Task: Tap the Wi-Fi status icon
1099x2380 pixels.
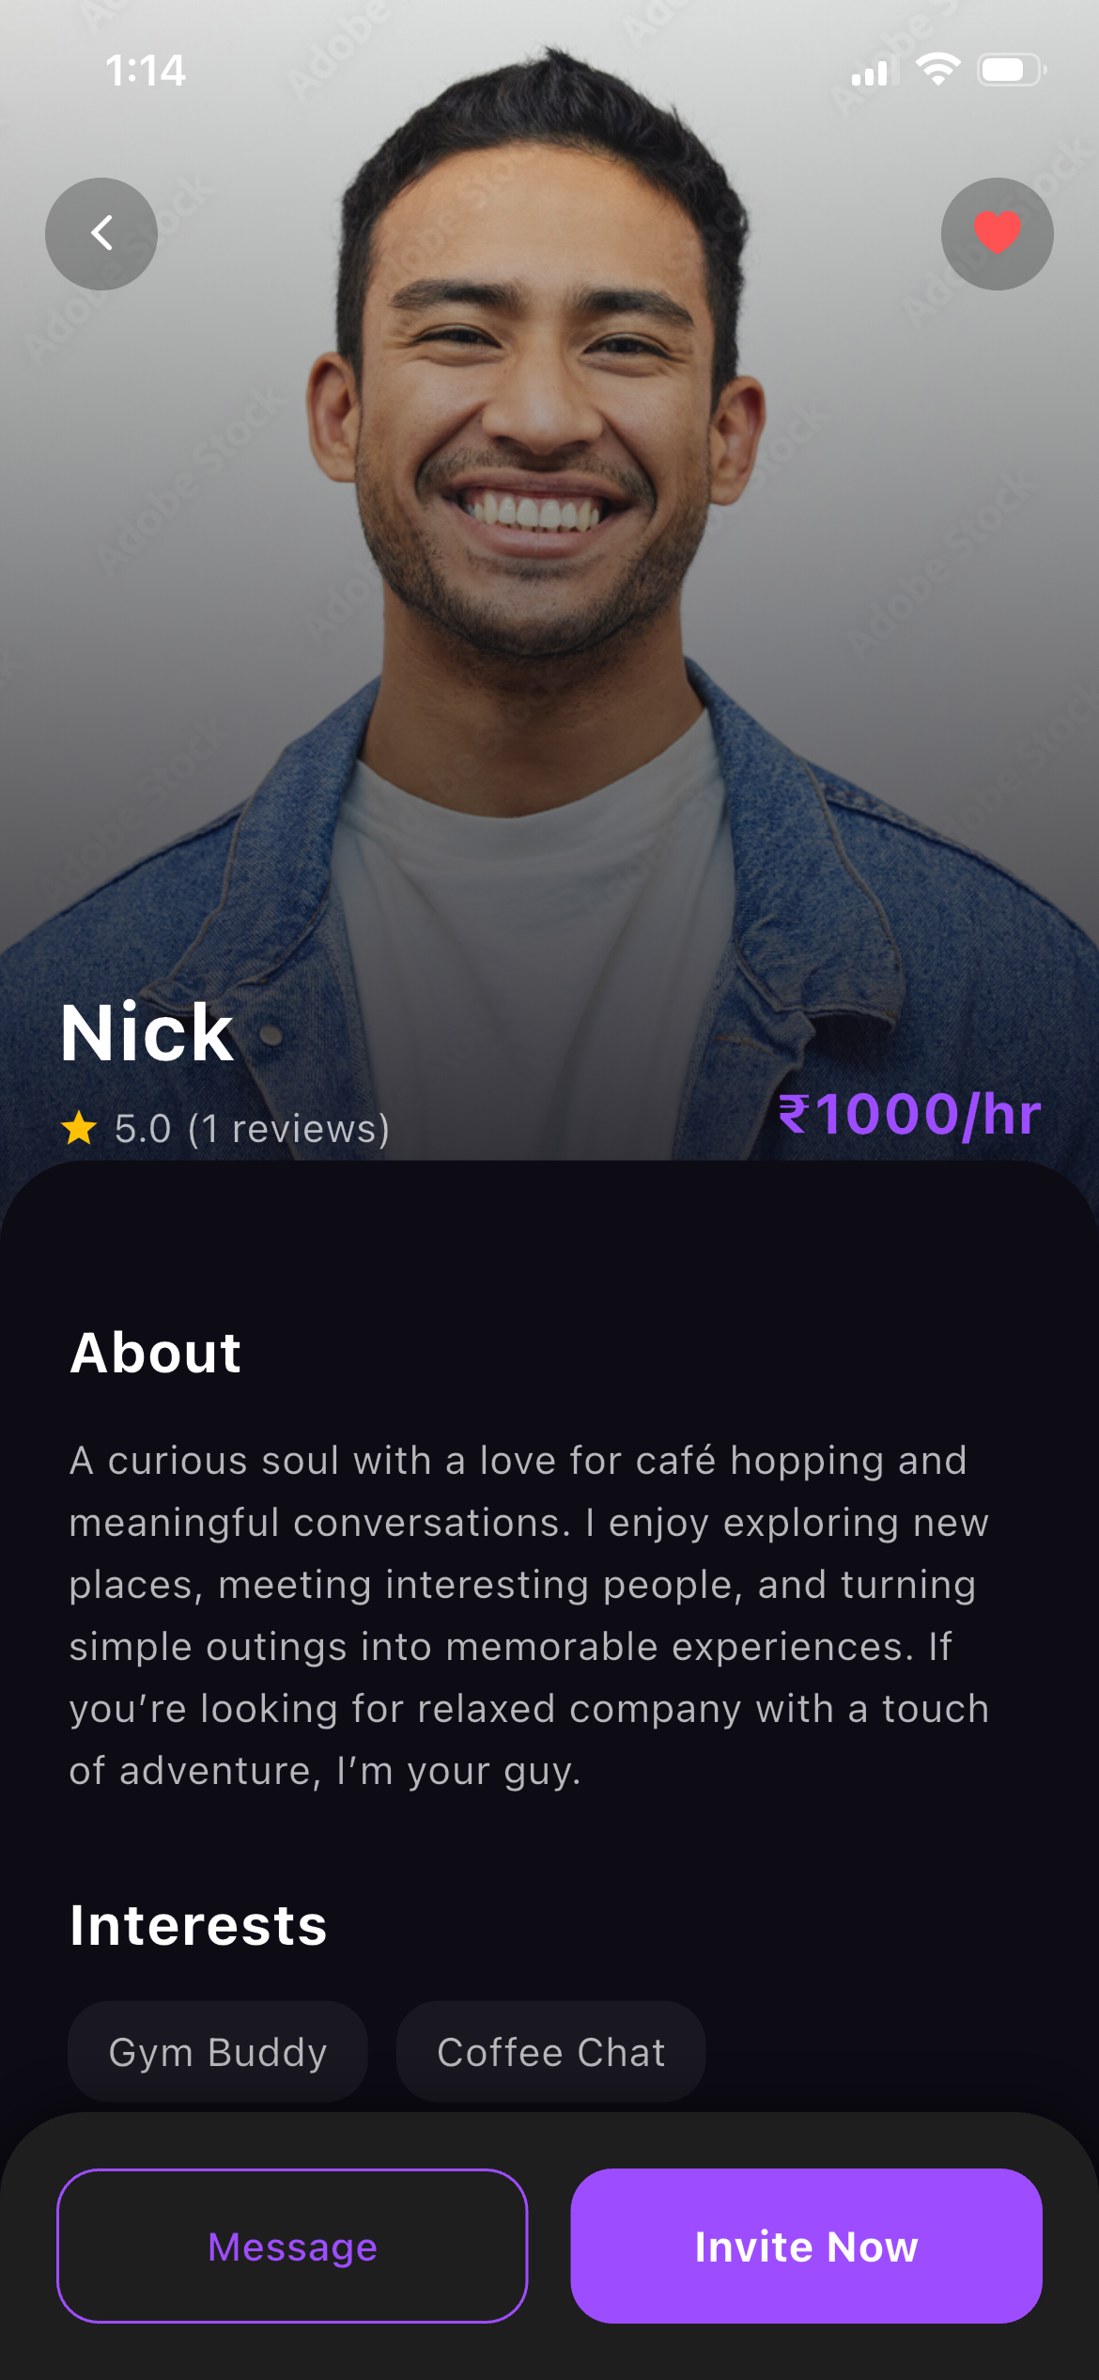Action: [x=937, y=70]
